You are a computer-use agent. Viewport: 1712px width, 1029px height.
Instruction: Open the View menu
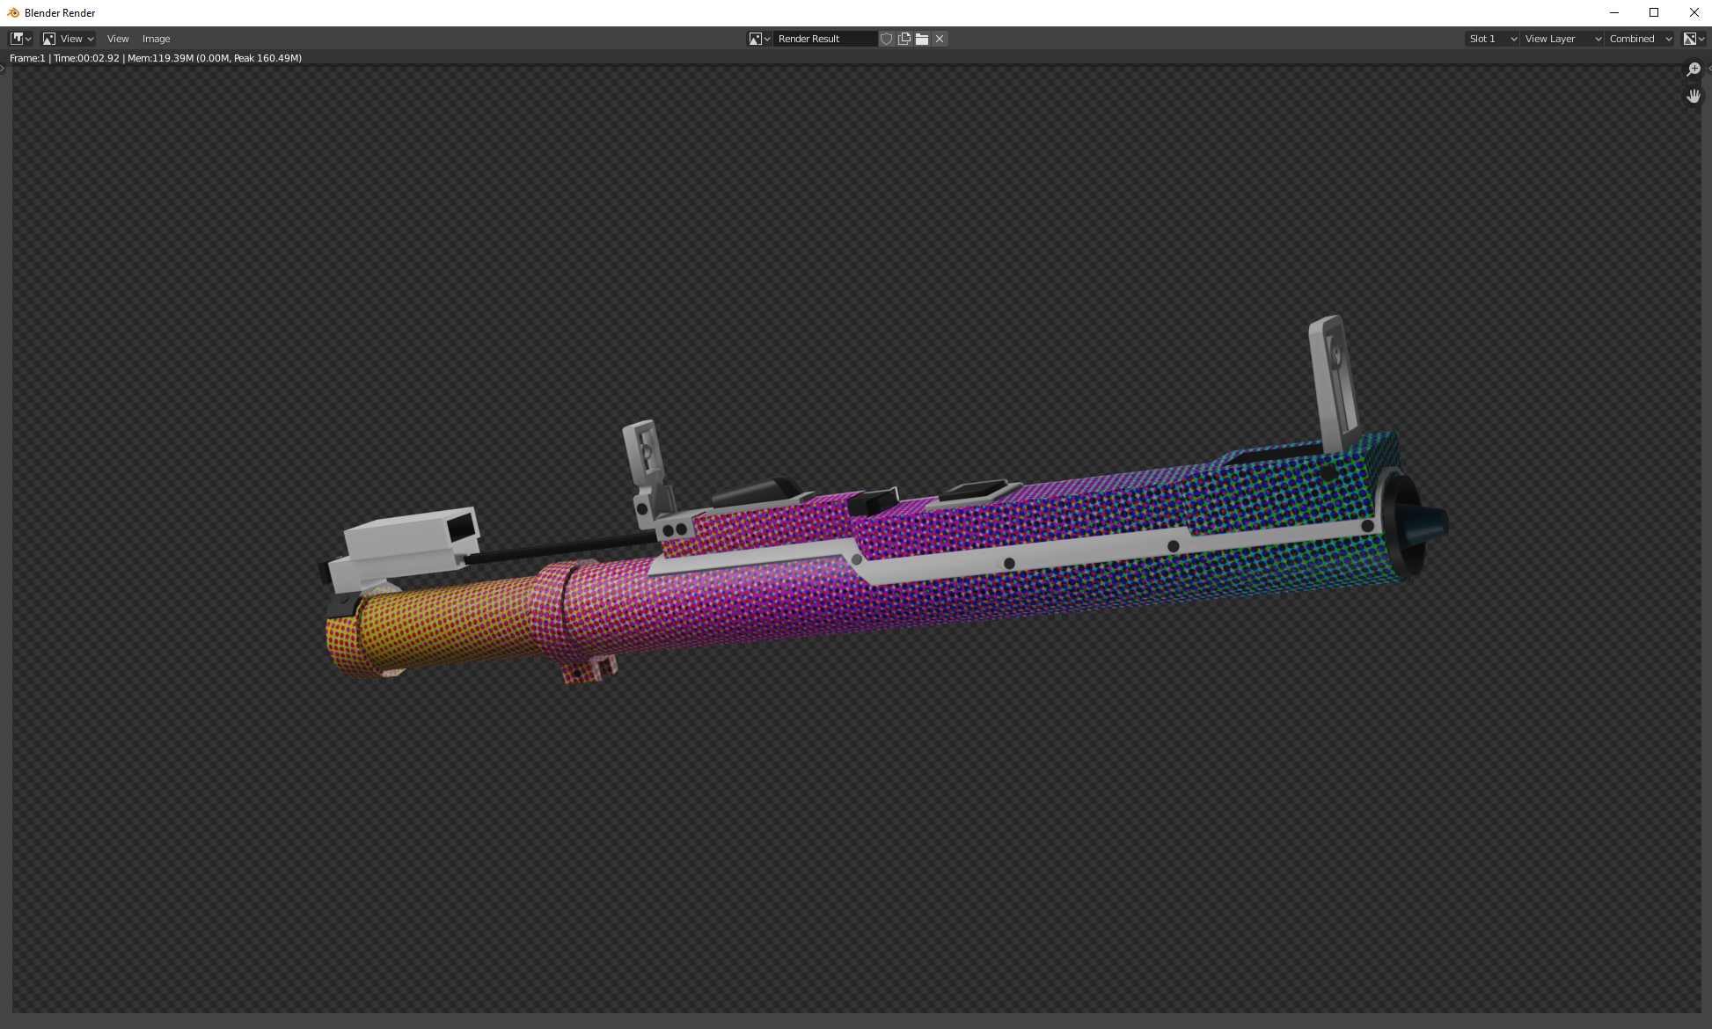pos(118,39)
